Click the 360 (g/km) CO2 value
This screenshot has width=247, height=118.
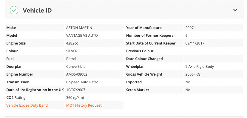(x=75, y=97)
